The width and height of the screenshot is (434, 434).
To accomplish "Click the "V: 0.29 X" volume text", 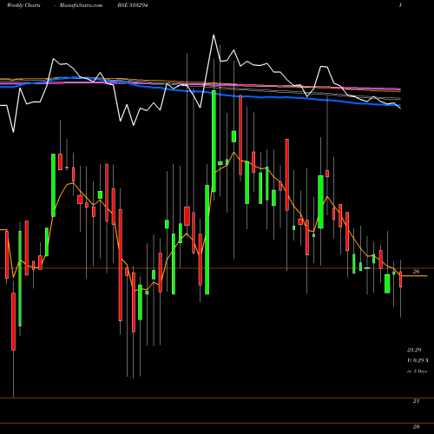I will (x=418, y=360).
